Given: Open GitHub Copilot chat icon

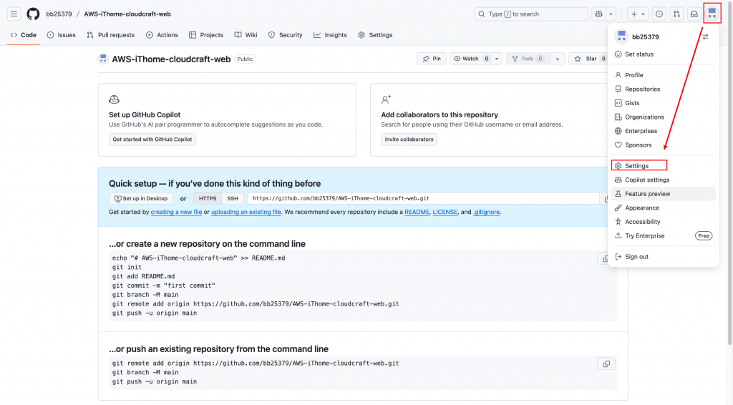Looking at the screenshot, I should pos(598,14).
